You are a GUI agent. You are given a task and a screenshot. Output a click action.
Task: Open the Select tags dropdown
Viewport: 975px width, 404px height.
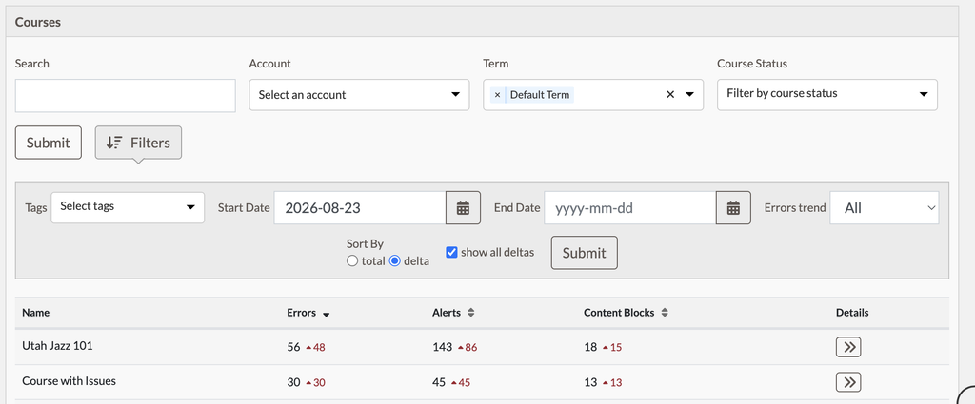[x=128, y=207]
